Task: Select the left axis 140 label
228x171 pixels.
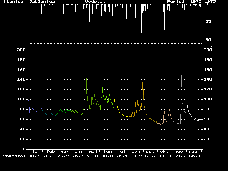Action: coord(21,79)
